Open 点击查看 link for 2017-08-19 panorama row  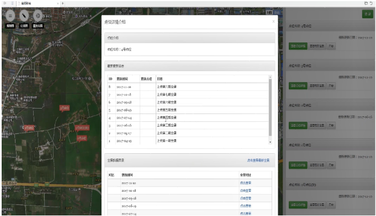pyautogui.click(x=245, y=206)
